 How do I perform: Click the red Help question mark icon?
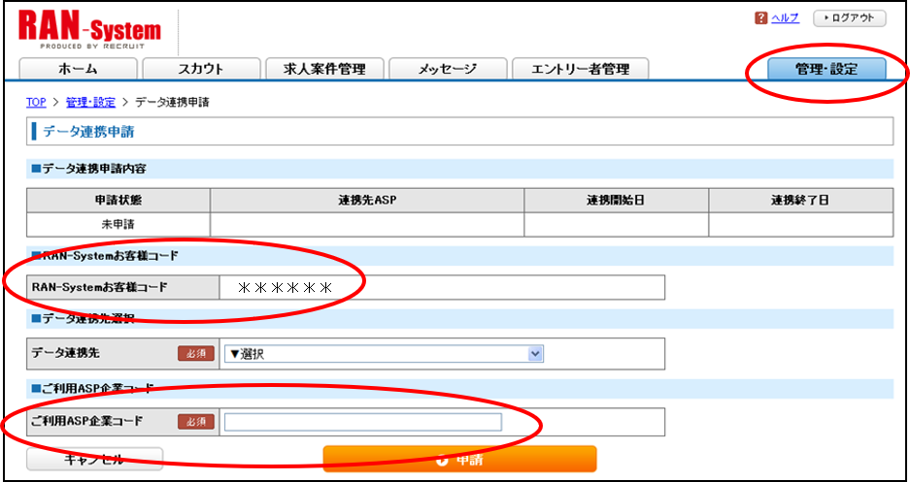pos(760,18)
